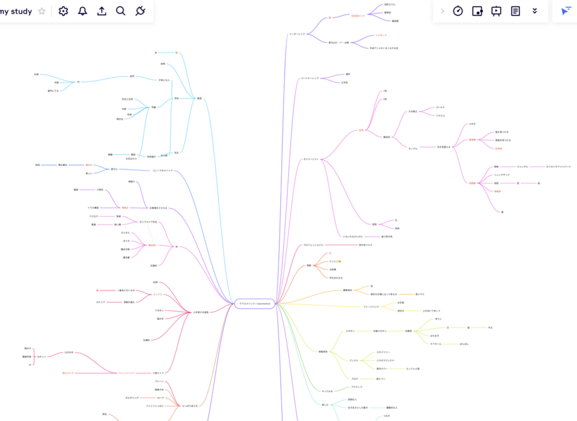Image resolution: width=577 pixels, height=421 pixels.
Task: Select the ゴールド node
Action: point(440,107)
